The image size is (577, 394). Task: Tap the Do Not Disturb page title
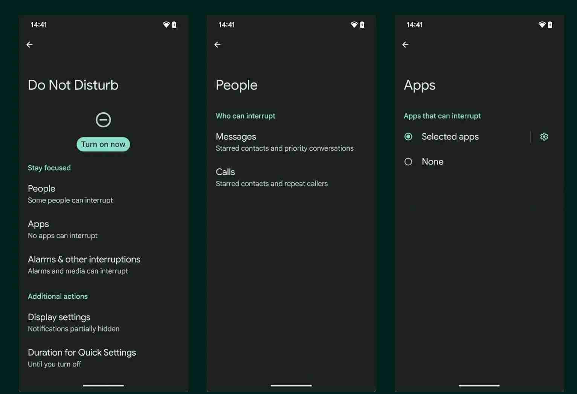73,85
